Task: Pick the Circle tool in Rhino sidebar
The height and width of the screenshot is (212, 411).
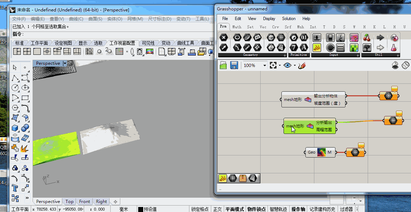Action: 15,88
